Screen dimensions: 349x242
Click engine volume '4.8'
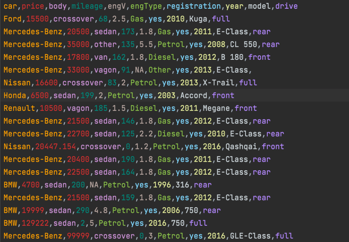click(x=101, y=211)
